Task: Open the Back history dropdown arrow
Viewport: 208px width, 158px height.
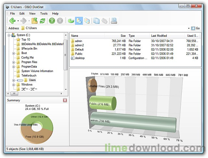Action: point(18,21)
